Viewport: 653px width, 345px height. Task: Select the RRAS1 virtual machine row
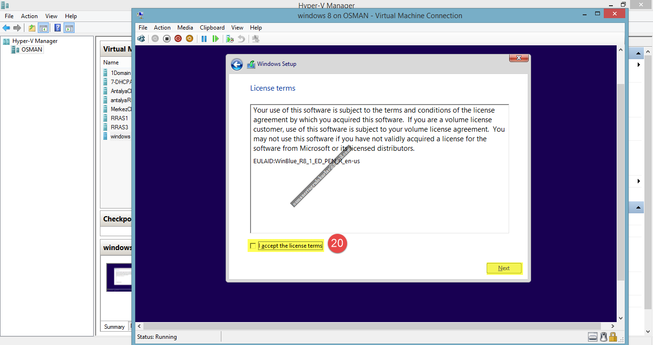(x=117, y=118)
